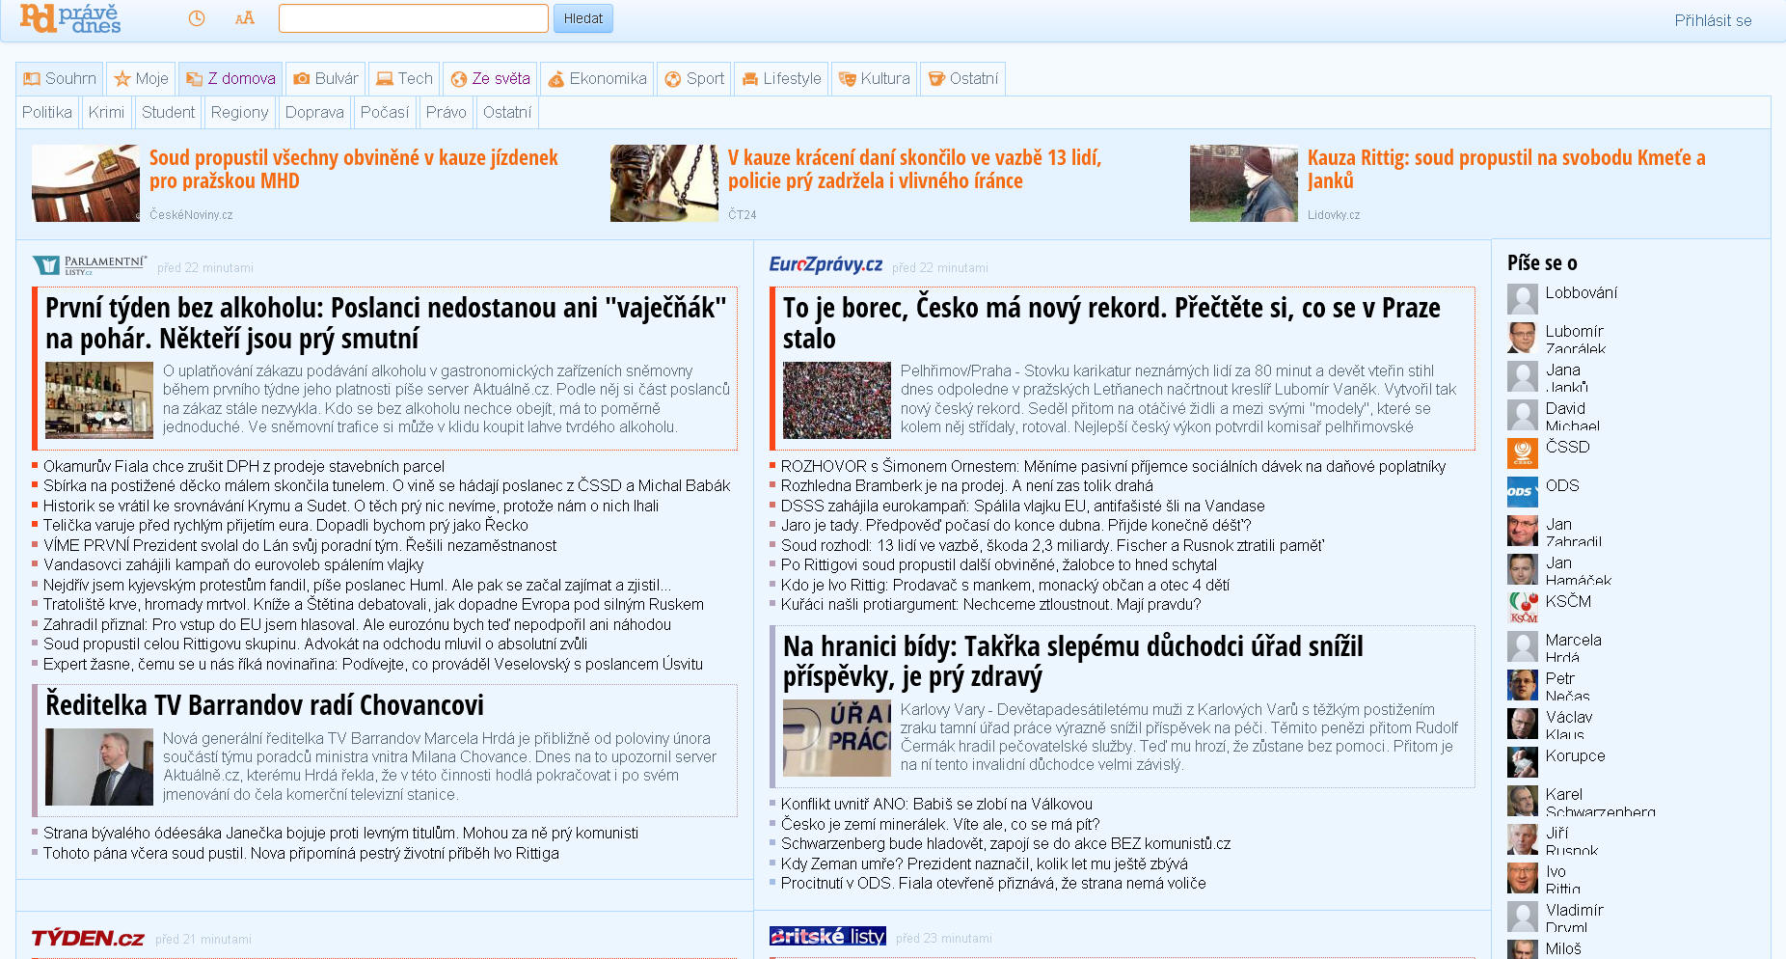This screenshot has width=1786, height=959.
Task: Focus the search text field
Action: click(413, 18)
